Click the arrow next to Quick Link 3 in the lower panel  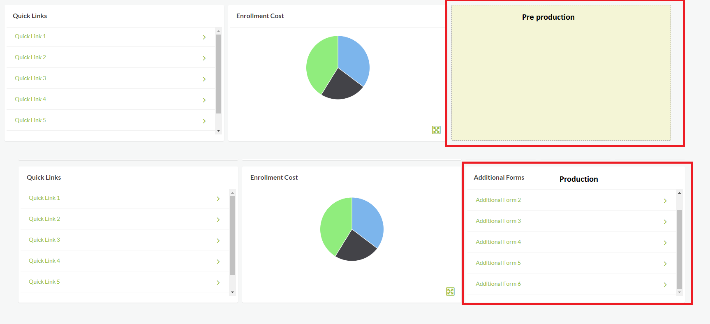click(x=218, y=241)
